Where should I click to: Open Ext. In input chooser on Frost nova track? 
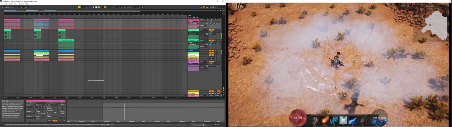click(x=204, y=19)
